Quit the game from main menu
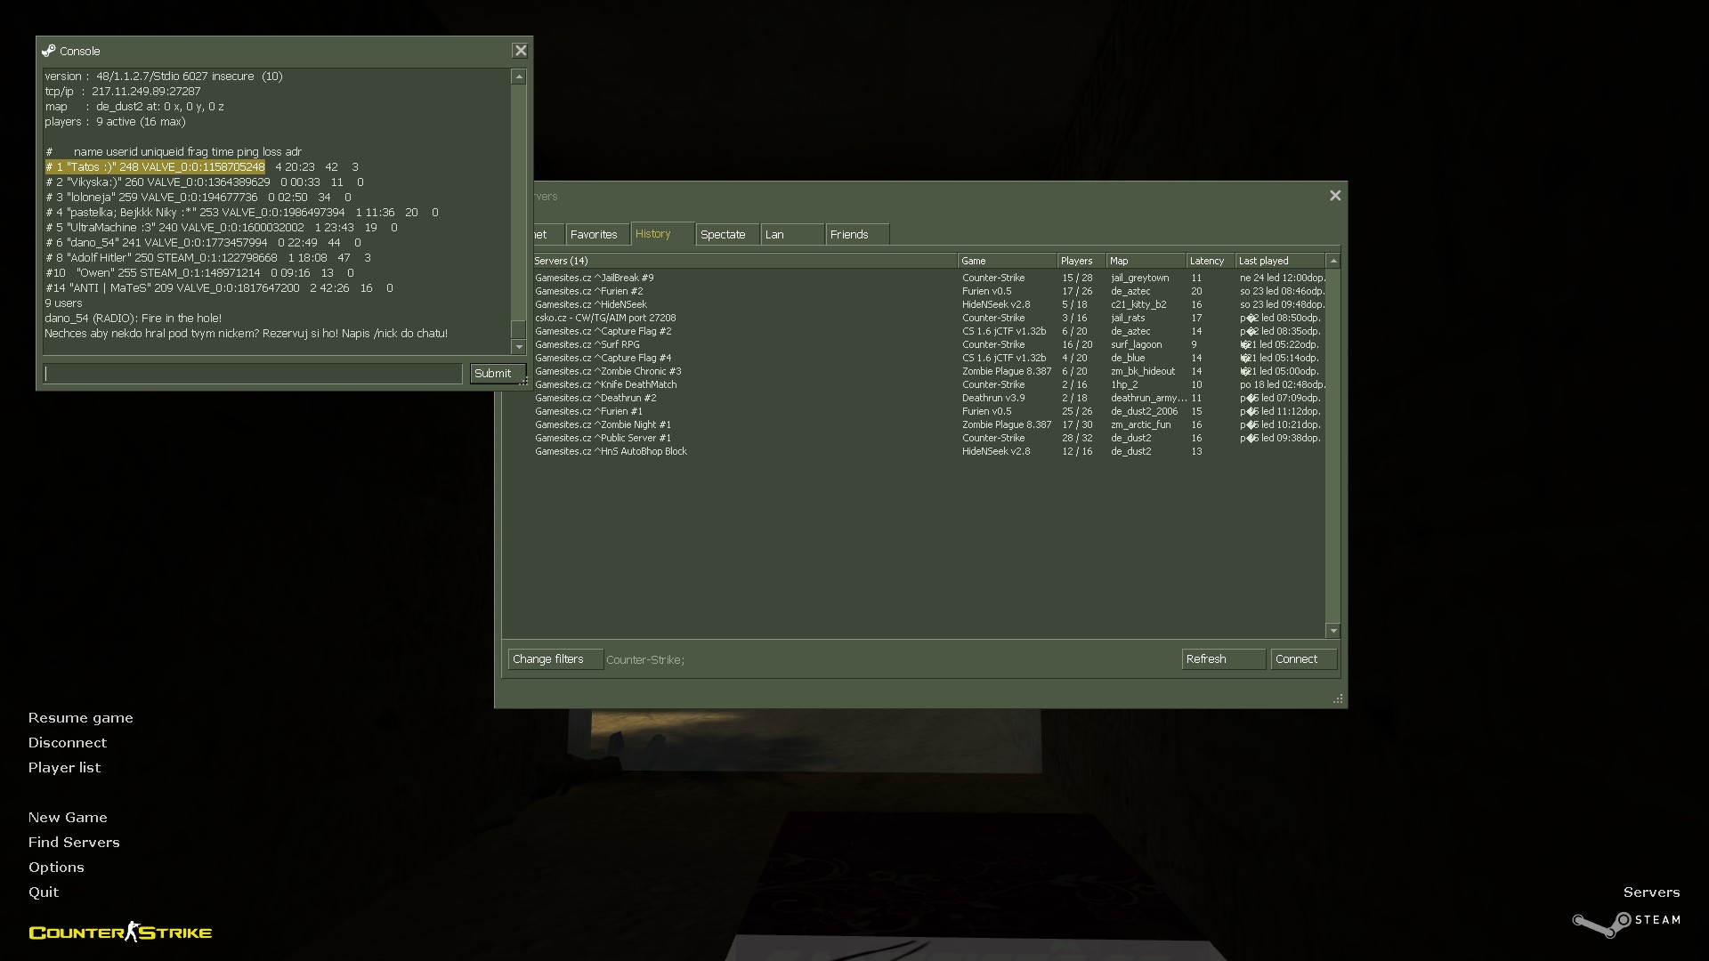Viewport: 1709px width, 961px height. point(44,892)
